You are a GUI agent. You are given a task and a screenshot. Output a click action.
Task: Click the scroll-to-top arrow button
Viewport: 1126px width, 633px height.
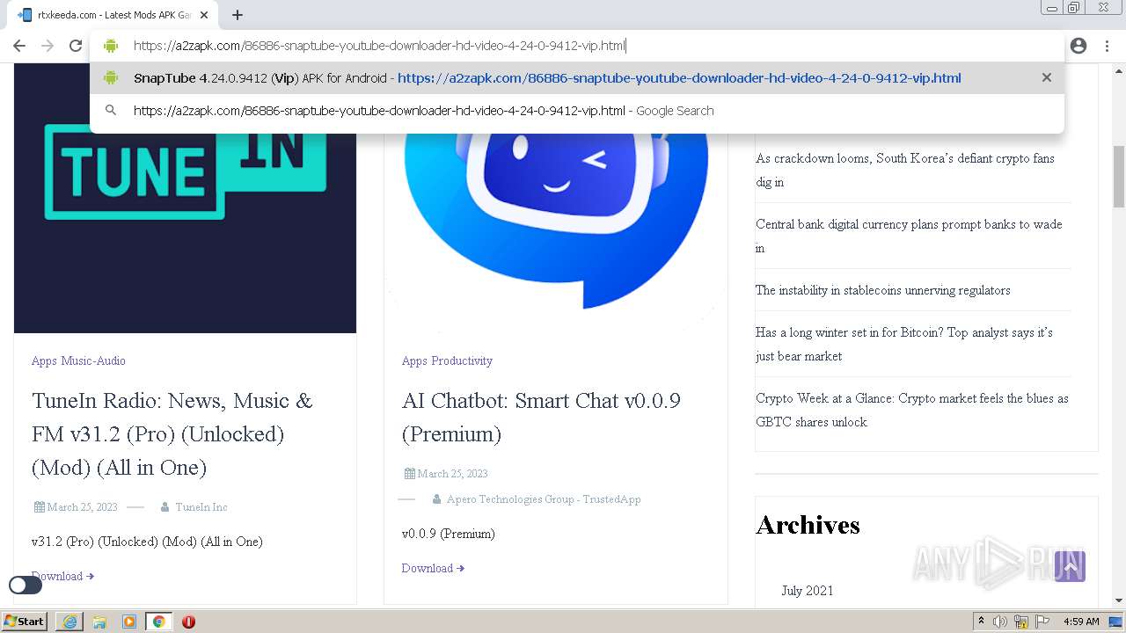pos(1070,567)
